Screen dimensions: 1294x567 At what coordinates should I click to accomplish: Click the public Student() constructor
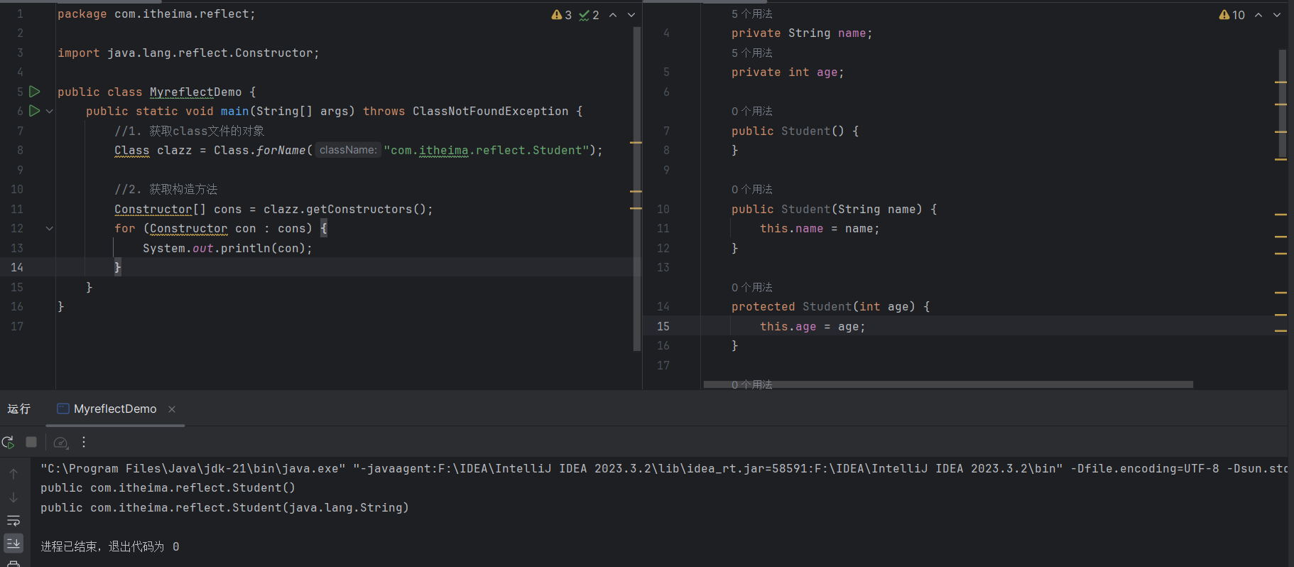(x=795, y=131)
